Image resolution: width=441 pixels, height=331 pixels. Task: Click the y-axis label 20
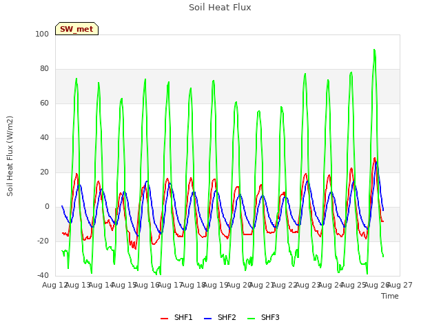point(44,172)
